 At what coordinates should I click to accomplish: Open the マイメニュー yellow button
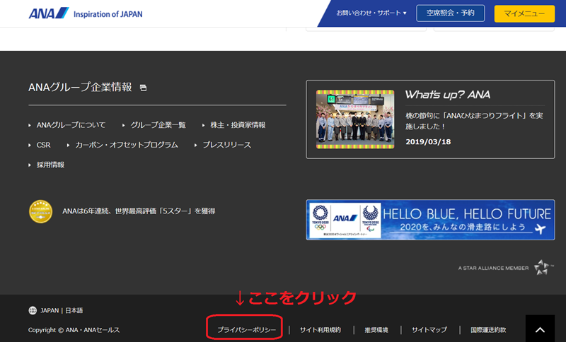524,13
